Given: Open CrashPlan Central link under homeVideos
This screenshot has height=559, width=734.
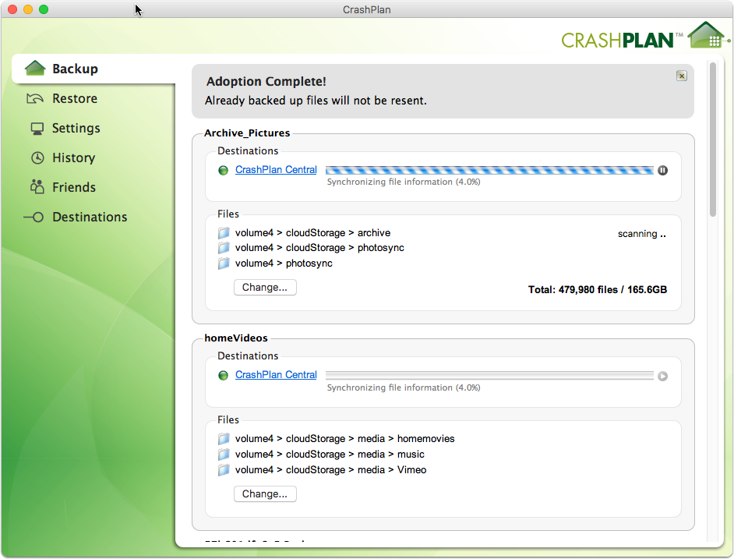Looking at the screenshot, I should [276, 375].
